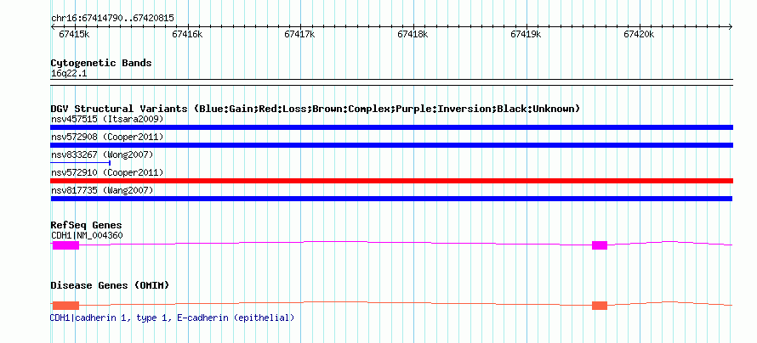Open the CDH1|NM_004360 transcript label

coord(87,235)
